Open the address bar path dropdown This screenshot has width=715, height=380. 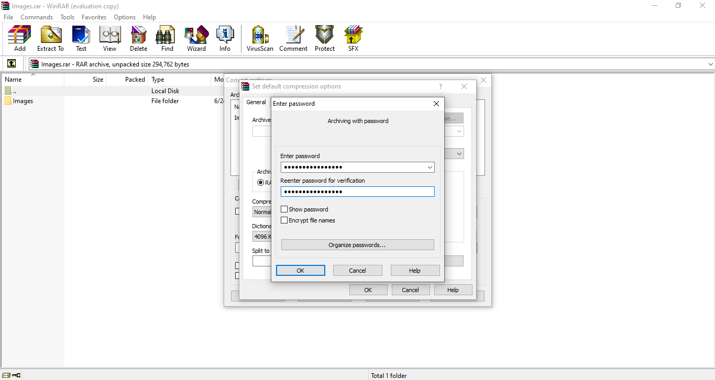pyautogui.click(x=710, y=64)
